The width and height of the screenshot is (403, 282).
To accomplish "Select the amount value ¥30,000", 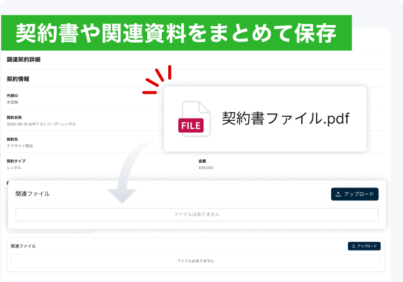I will tap(206, 168).
